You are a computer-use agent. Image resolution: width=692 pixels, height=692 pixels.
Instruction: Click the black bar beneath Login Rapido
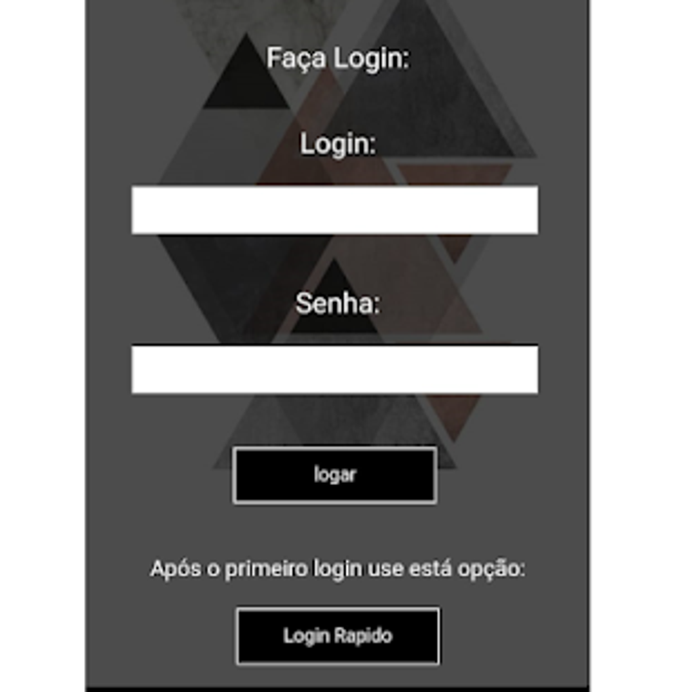(x=337, y=689)
